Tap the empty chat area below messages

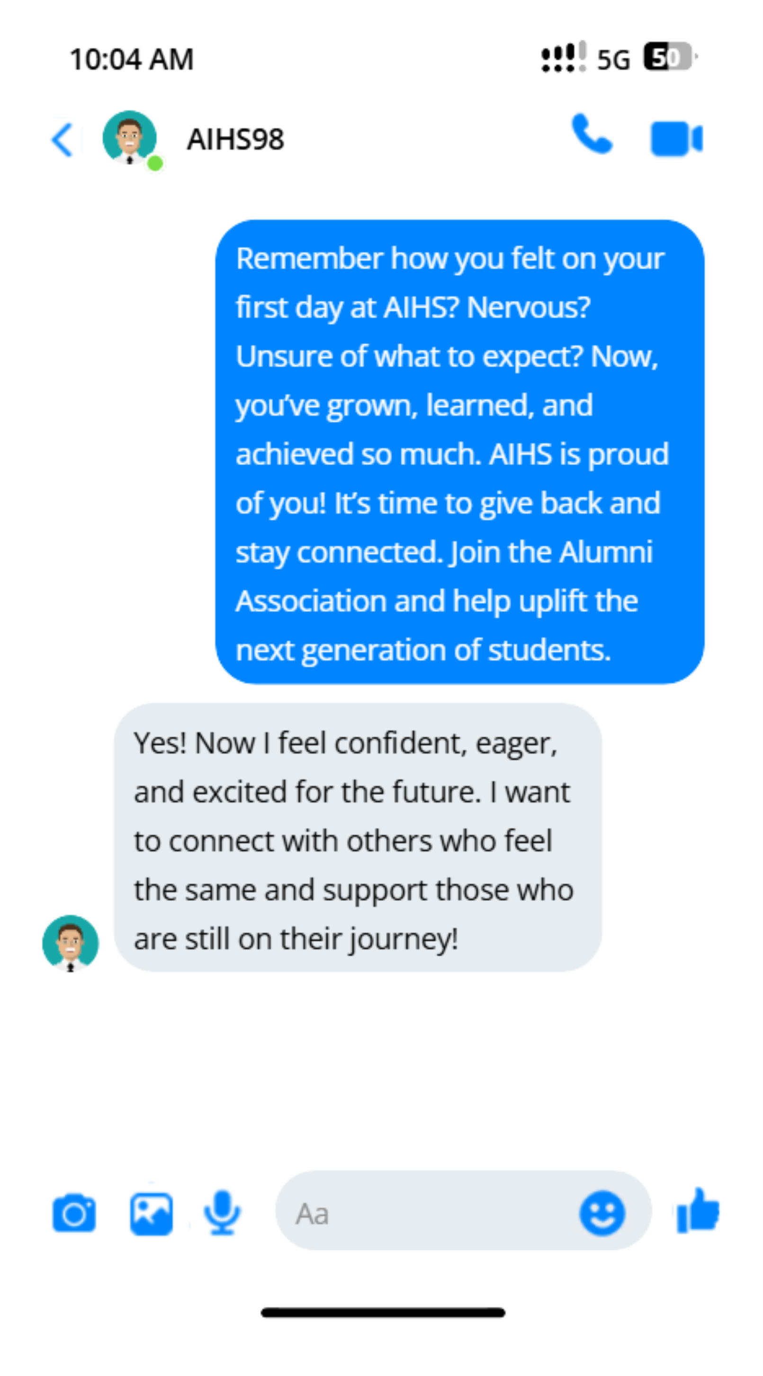tap(381, 1063)
